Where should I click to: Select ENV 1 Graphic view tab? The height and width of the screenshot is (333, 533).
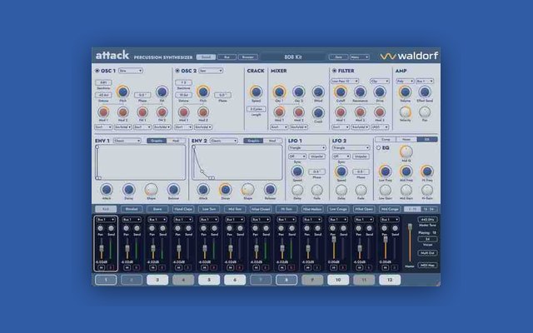[157, 141]
